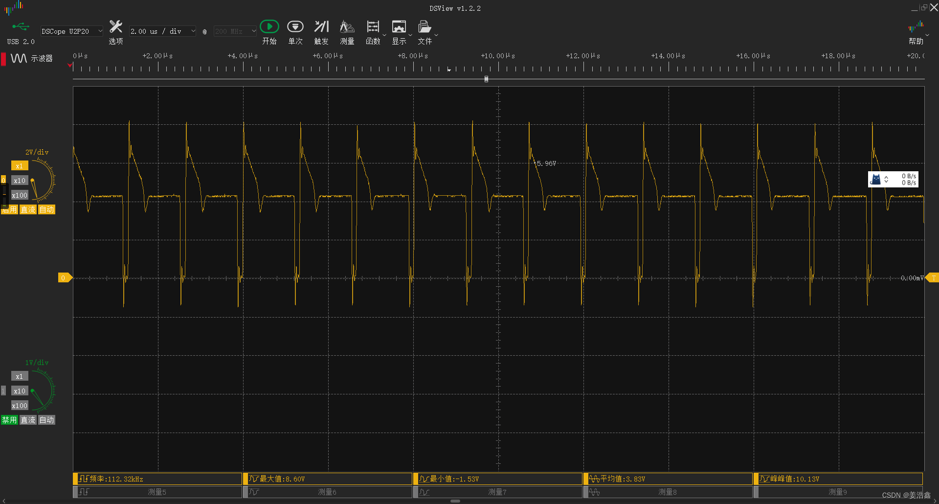Click the 最大值 maximum measurement icon
The width and height of the screenshot is (939, 504).
(254, 479)
